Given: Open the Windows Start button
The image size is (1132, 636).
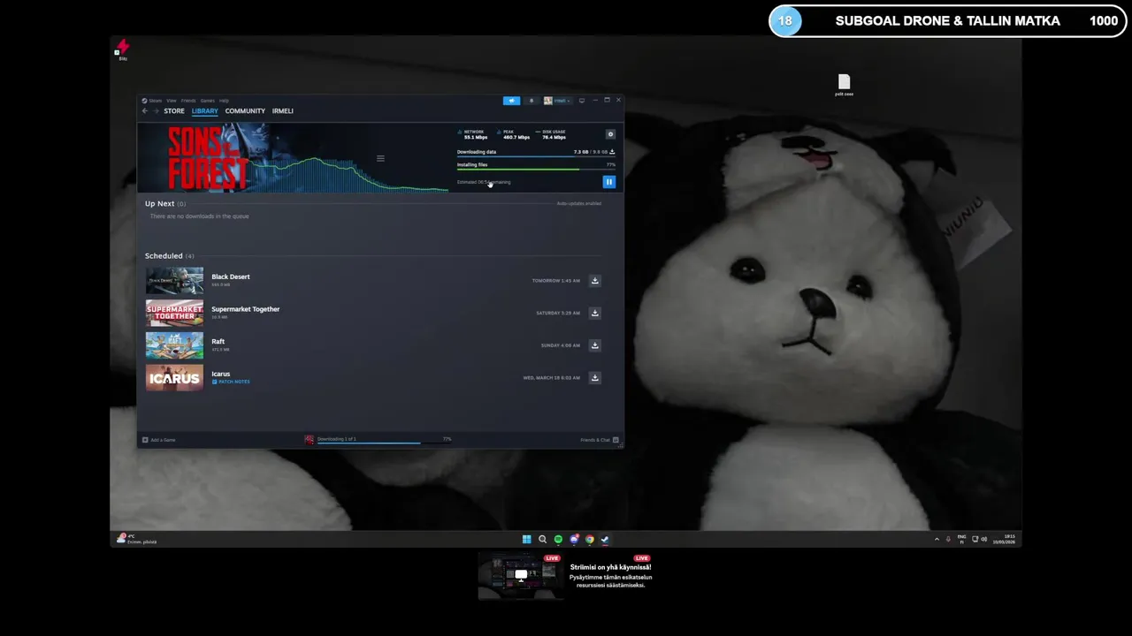Looking at the screenshot, I should [x=527, y=540].
